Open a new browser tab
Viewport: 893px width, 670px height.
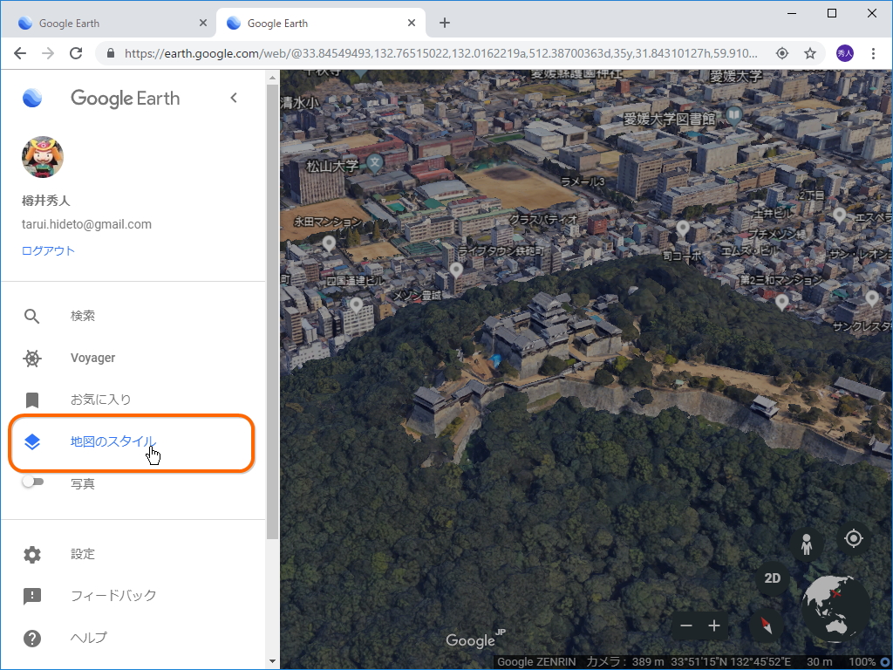[x=445, y=23]
